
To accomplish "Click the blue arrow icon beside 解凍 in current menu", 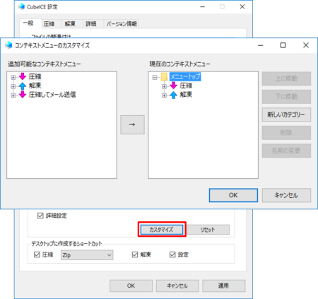I will click(x=174, y=95).
